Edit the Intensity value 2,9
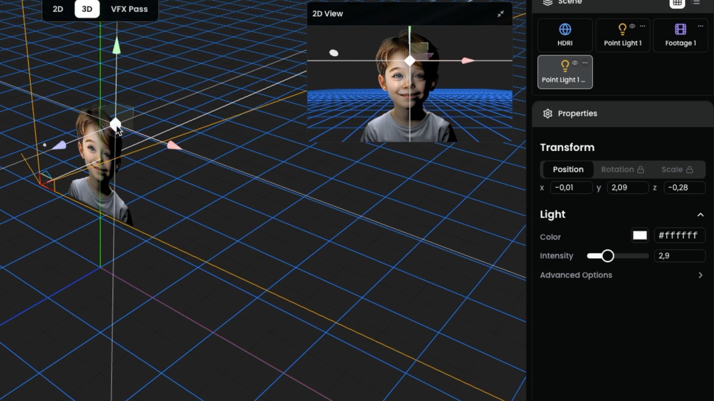The width and height of the screenshot is (714, 401). pyautogui.click(x=679, y=256)
